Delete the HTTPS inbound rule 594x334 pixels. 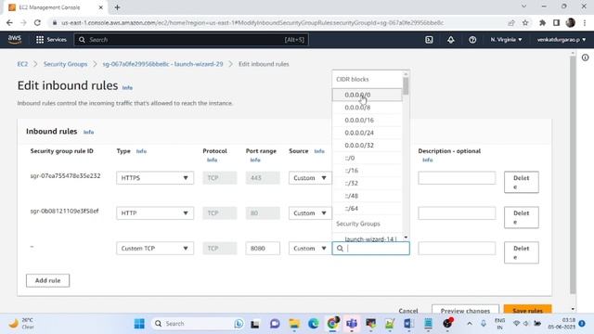coord(522,182)
